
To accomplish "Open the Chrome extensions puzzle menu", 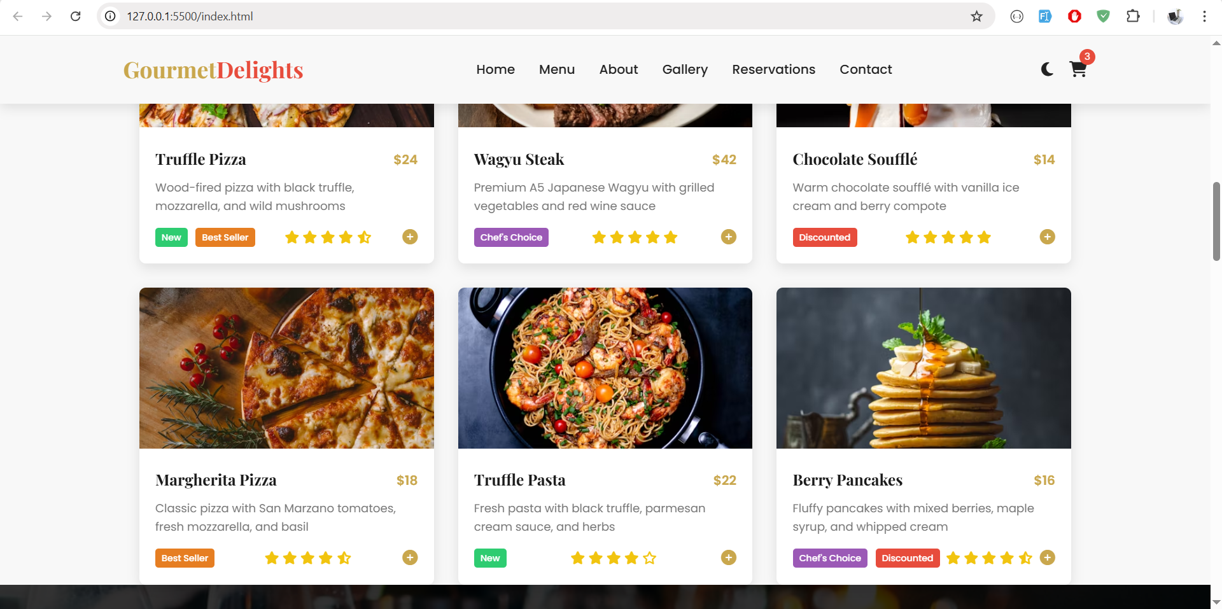I will tap(1134, 17).
